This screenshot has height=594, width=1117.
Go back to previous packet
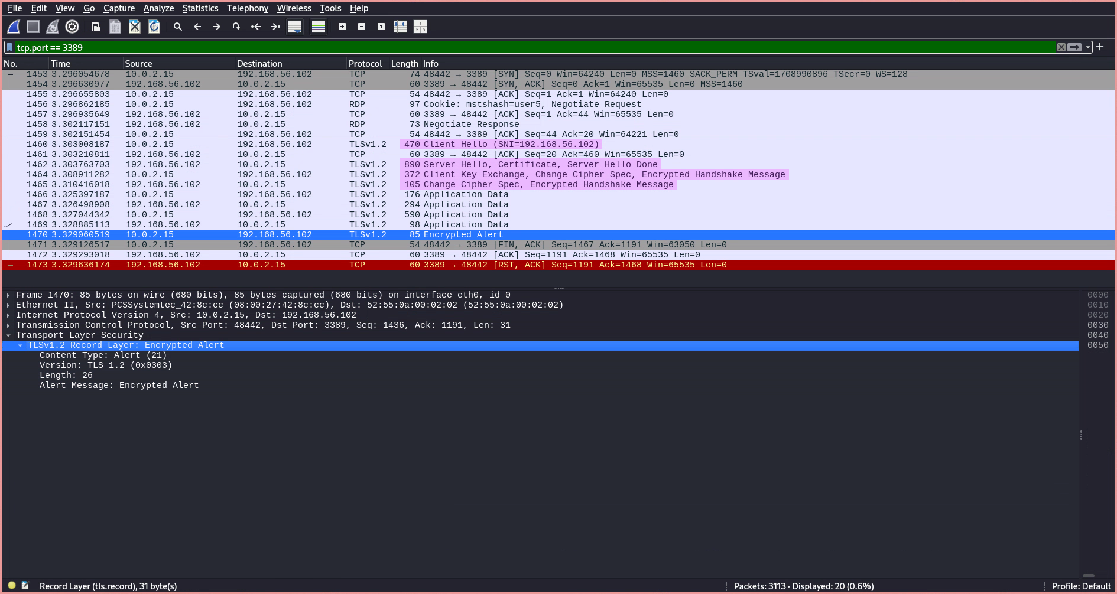pos(197,27)
